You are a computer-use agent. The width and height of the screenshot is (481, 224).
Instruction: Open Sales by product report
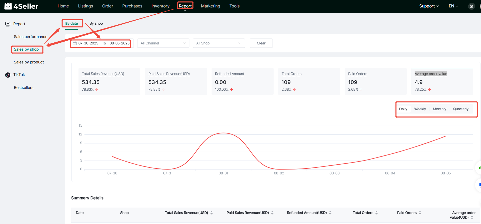(x=29, y=62)
